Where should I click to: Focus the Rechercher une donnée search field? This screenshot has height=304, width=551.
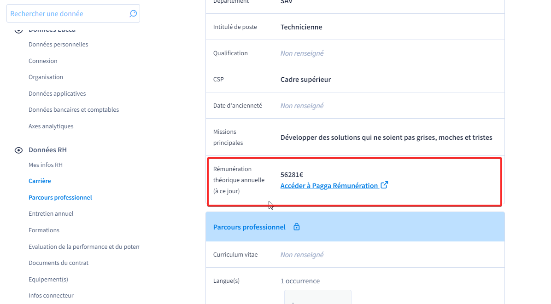click(73, 14)
